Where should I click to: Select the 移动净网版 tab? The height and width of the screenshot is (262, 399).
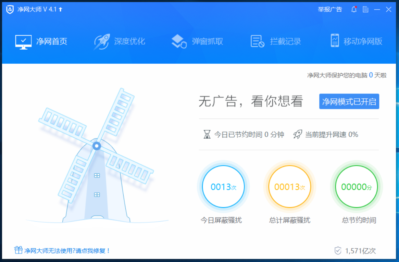[356, 41]
